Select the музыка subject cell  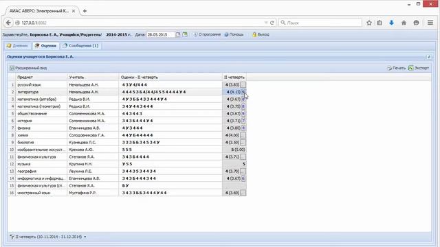tap(41, 164)
